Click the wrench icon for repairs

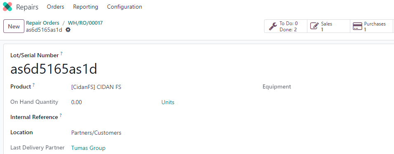click(273, 26)
